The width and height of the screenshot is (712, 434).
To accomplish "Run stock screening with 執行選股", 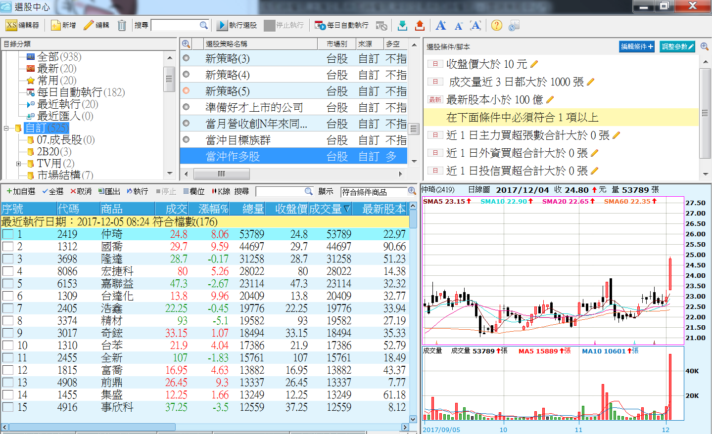I will click(x=237, y=25).
